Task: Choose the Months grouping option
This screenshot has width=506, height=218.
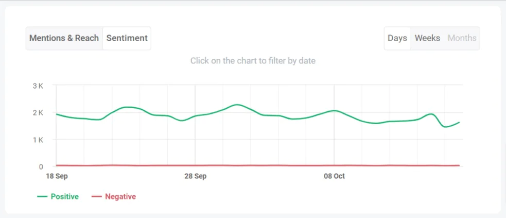Action: (462, 38)
